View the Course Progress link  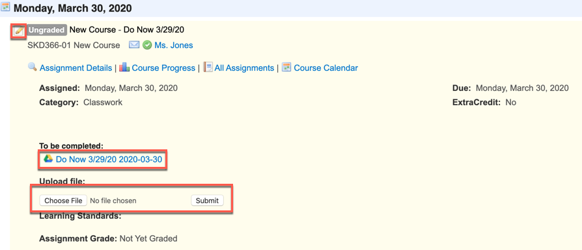(x=163, y=68)
